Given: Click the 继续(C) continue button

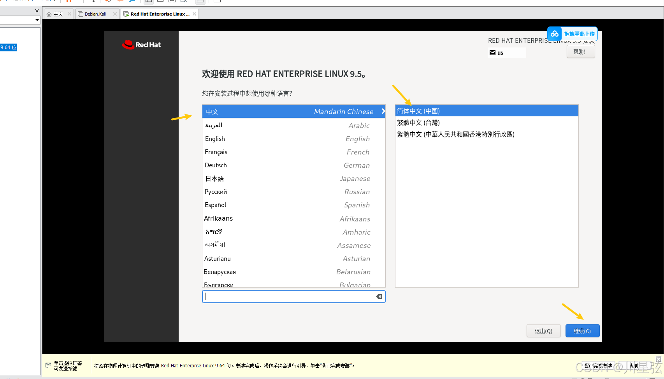Looking at the screenshot, I should pyautogui.click(x=582, y=331).
